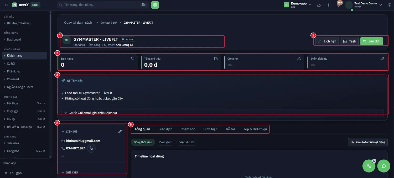Click link icon in Điểm tích lũy card

pyautogui.click(x=382, y=59)
